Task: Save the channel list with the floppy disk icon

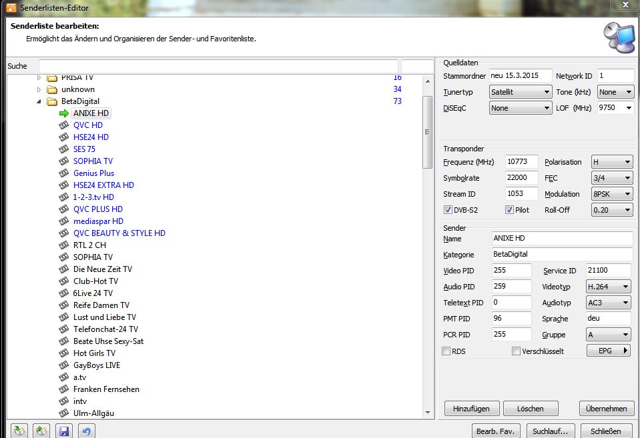Action: 63,431
